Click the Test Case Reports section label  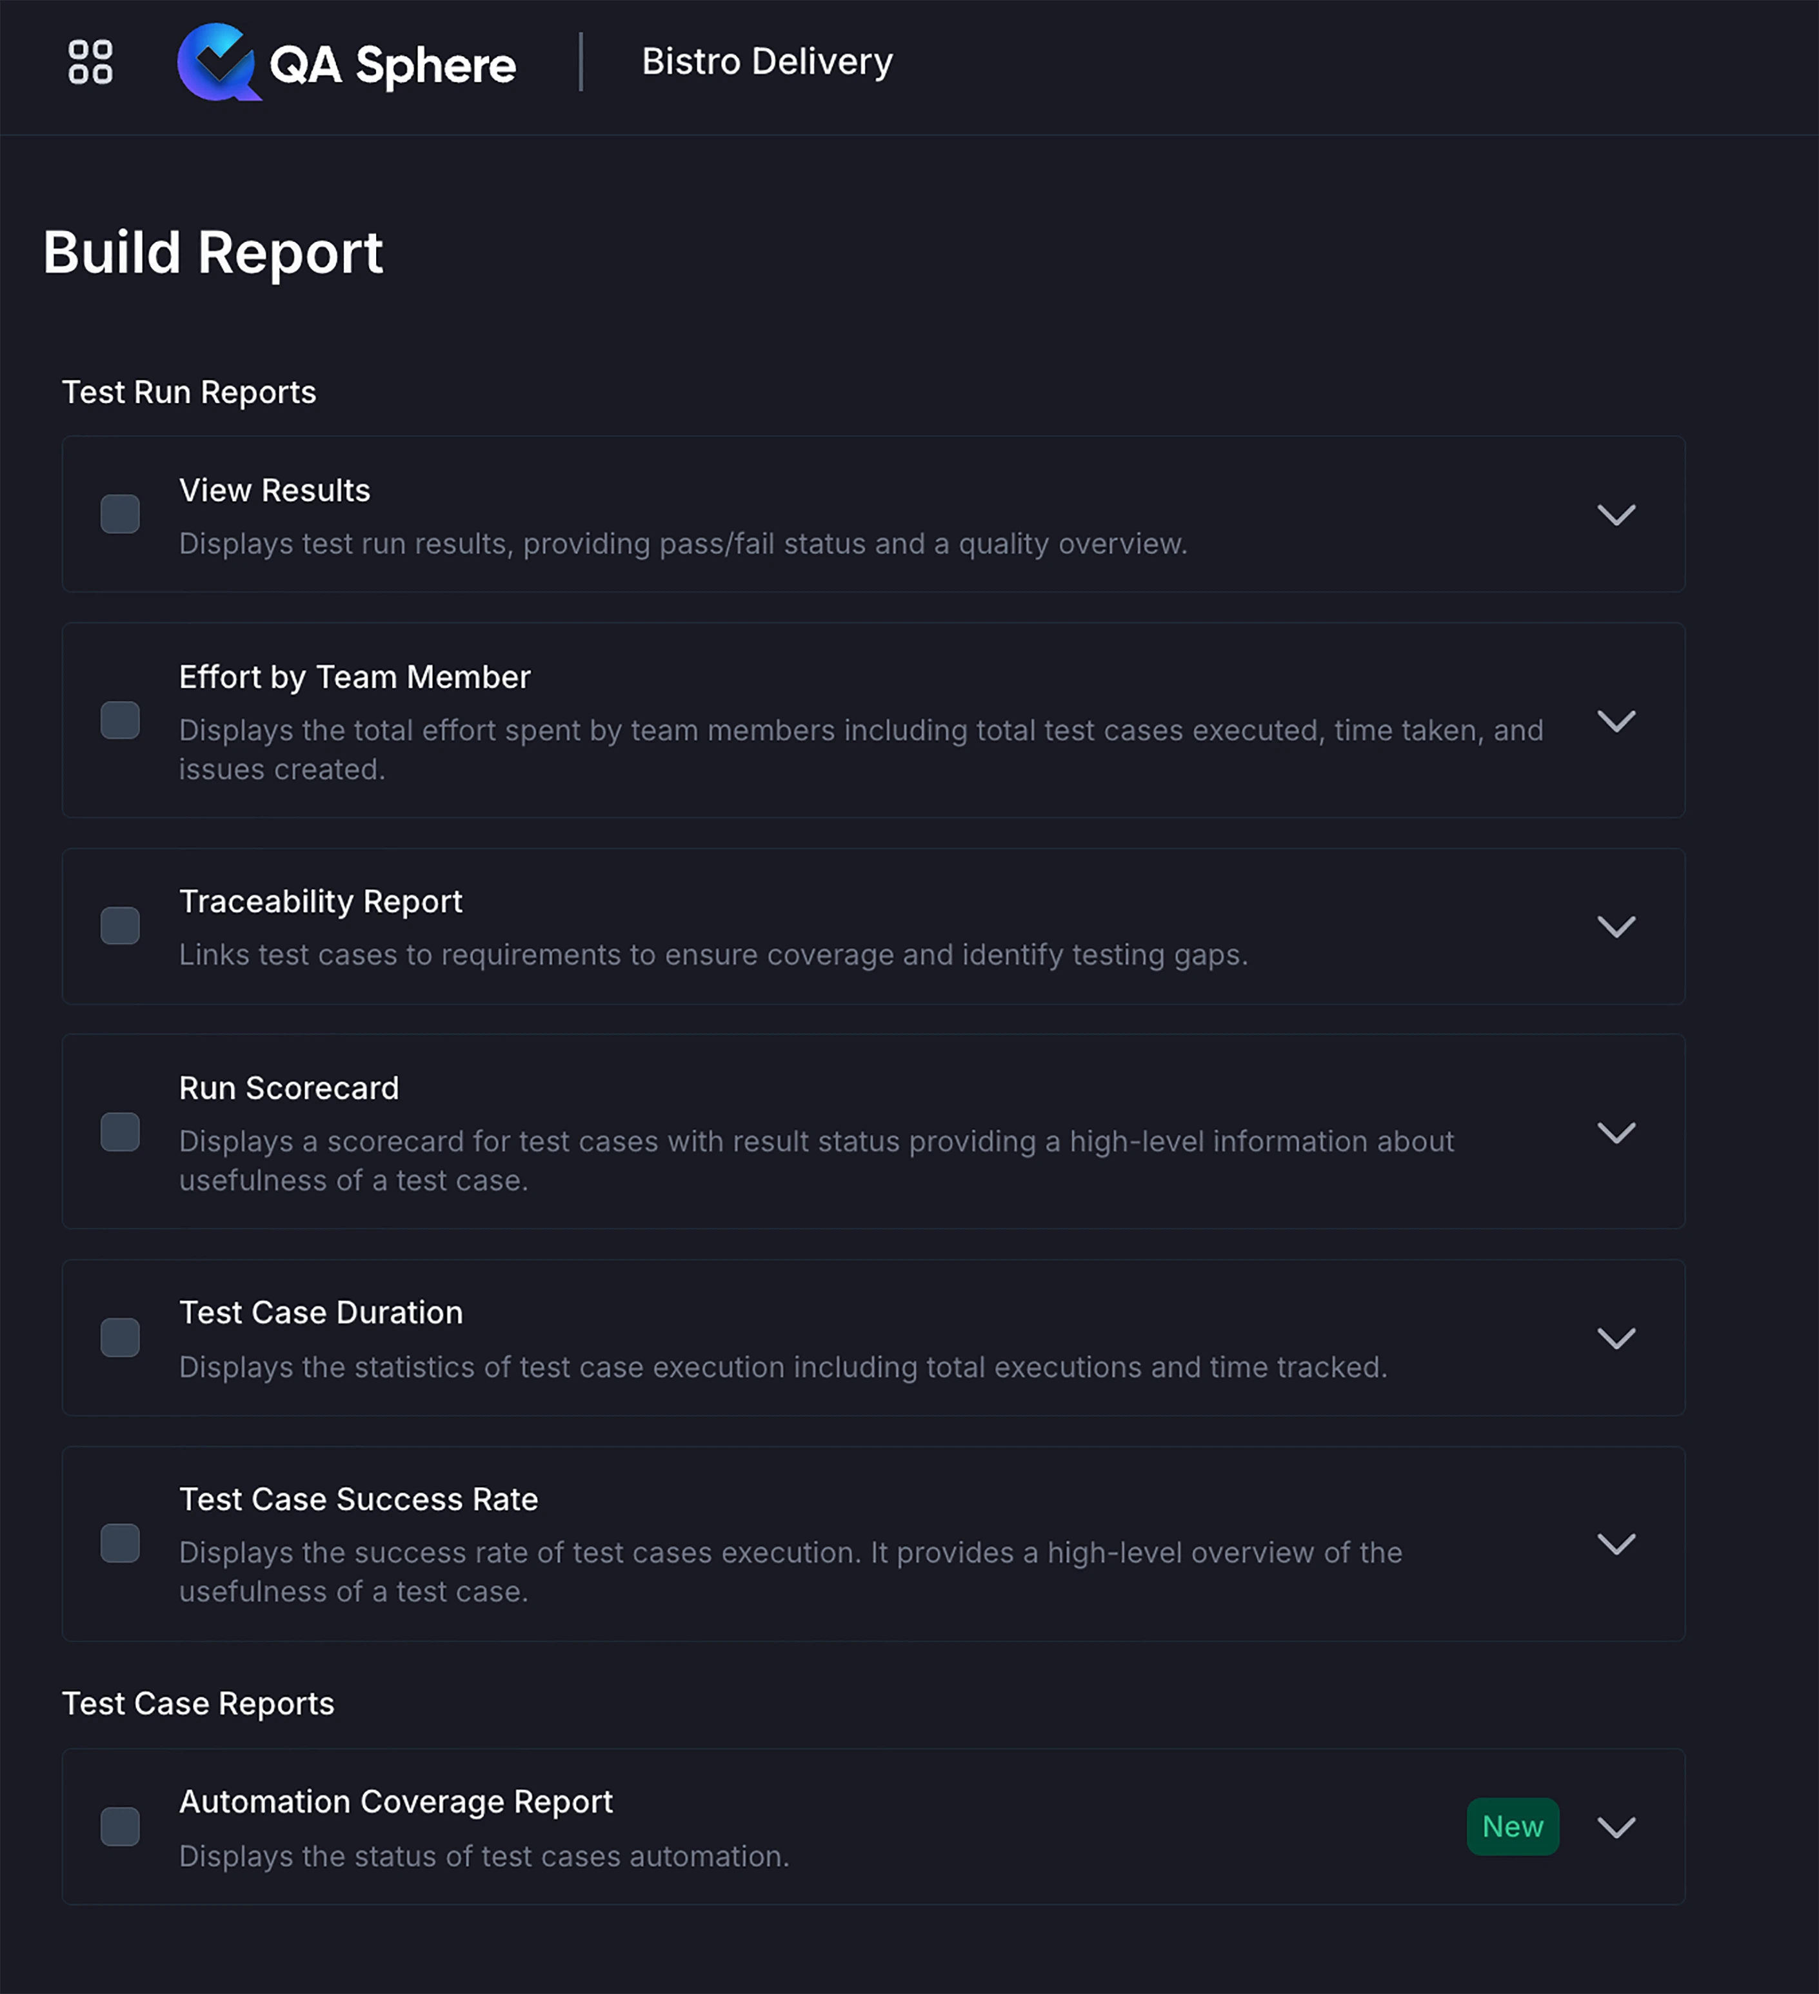click(x=199, y=1704)
